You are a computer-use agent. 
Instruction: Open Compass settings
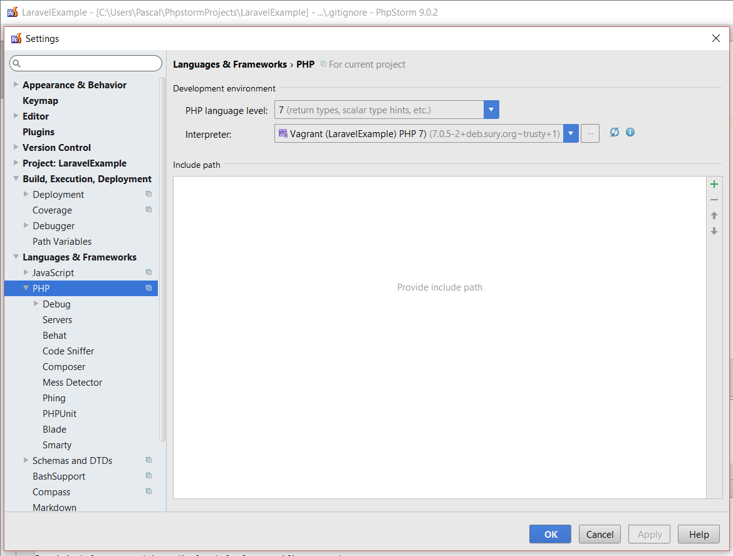[x=51, y=492]
